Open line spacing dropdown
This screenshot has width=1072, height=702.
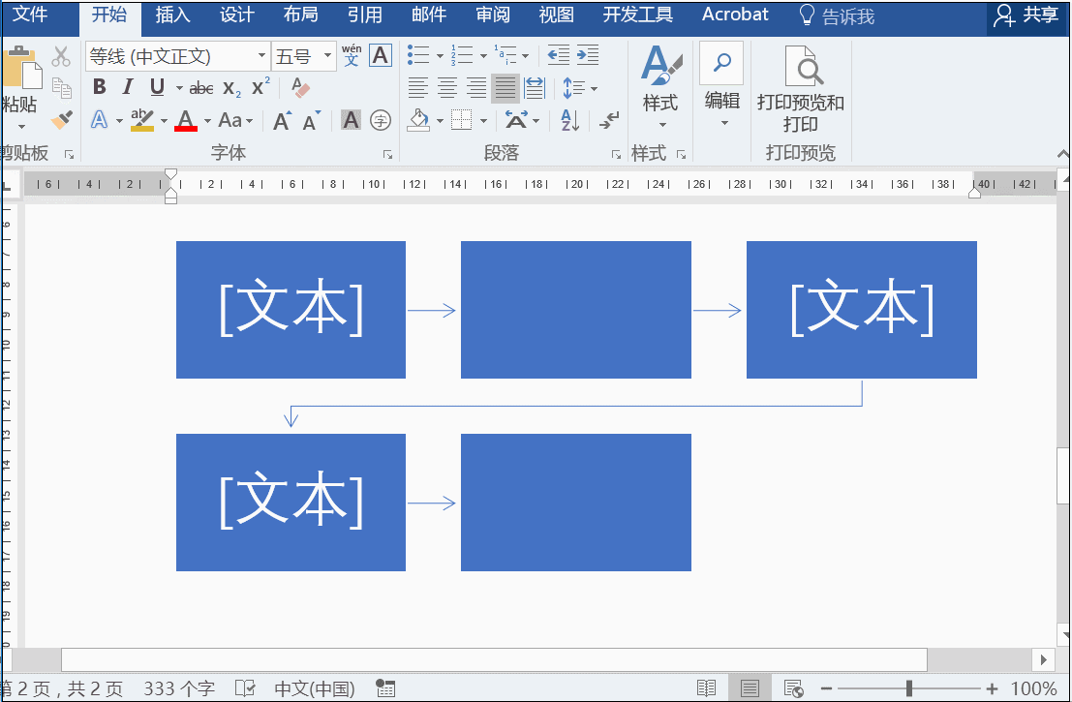[x=594, y=88]
